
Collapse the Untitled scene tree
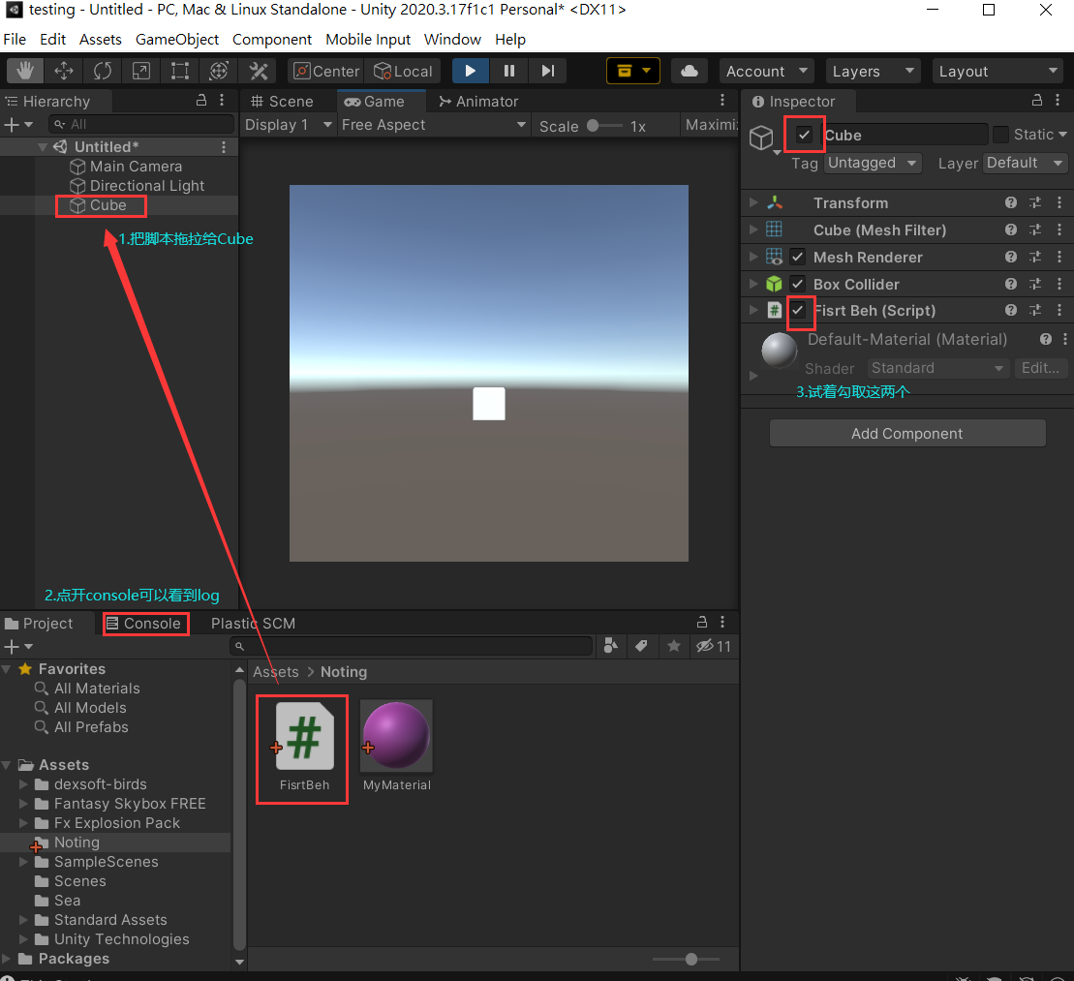click(43, 146)
